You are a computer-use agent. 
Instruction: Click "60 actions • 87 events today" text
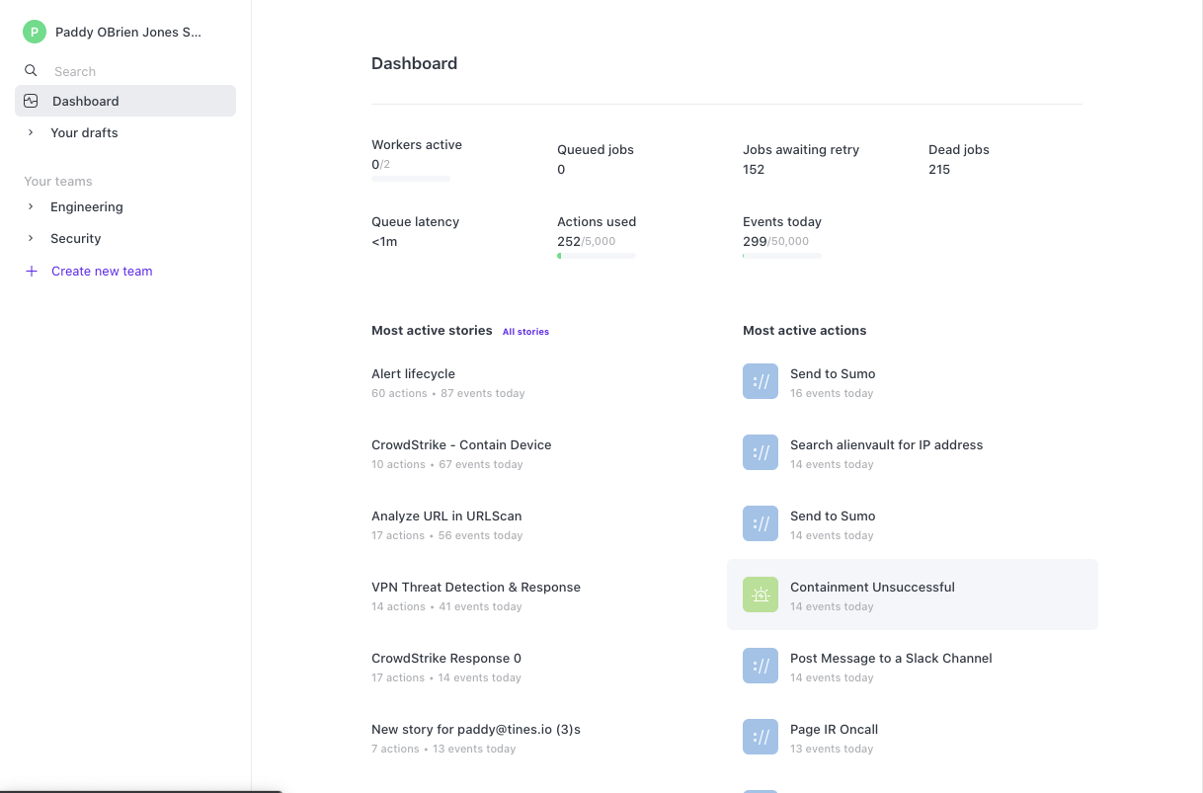point(448,393)
